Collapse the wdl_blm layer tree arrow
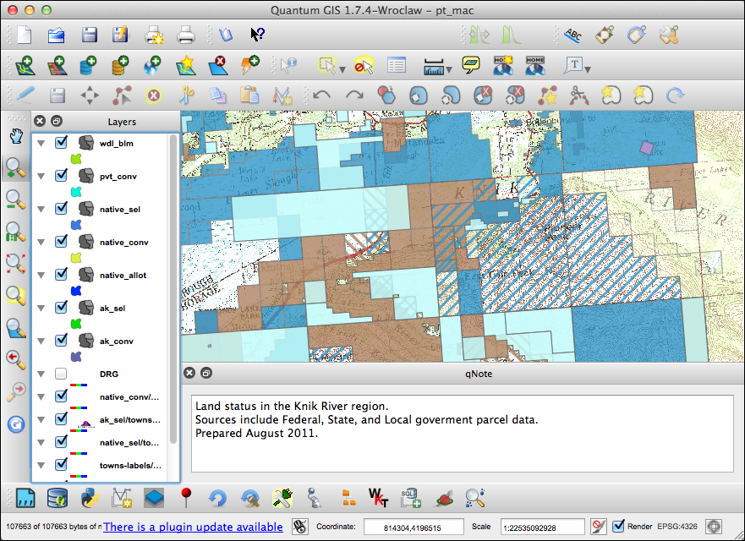This screenshot has width=745, height=541. click(41, 143)
